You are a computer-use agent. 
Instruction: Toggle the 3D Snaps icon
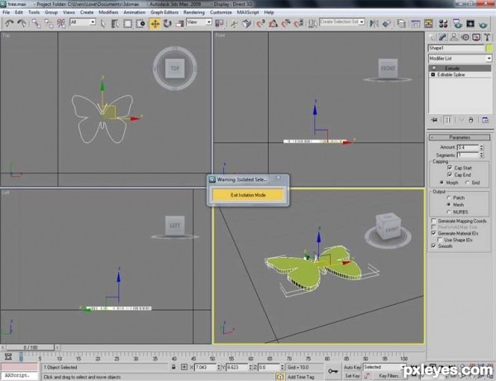260,24
